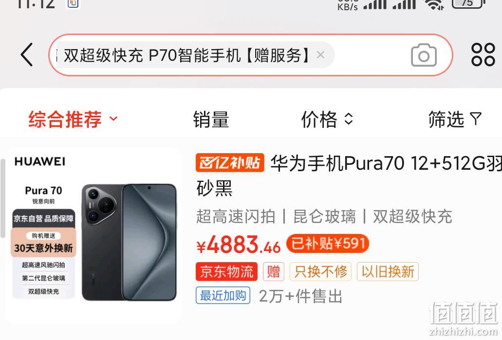
Task: Tap the 赠 gift tag
Action: [274, 271]
